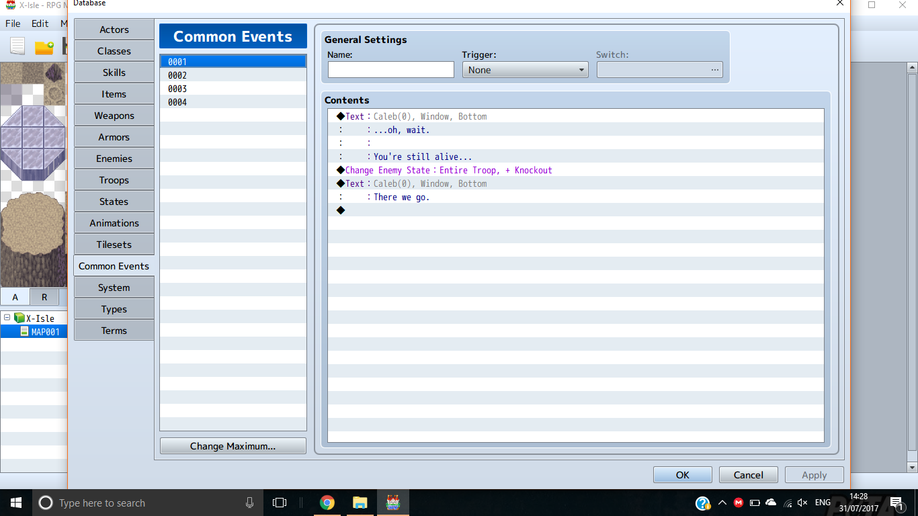918x516 pixels.
Task: Collapse the X-Isle project tree node
Action: point(7,318)
